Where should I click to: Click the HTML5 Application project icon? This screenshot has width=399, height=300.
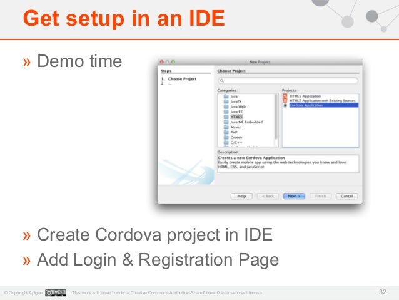click(285, 96)
